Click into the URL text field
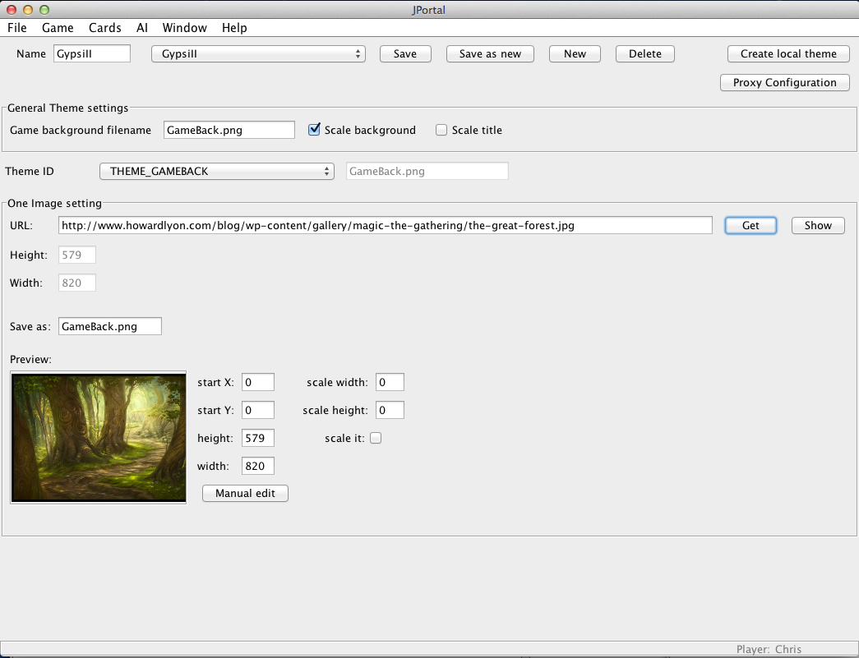This screenshot has width=859, height=658. click(x=385, y=225)
